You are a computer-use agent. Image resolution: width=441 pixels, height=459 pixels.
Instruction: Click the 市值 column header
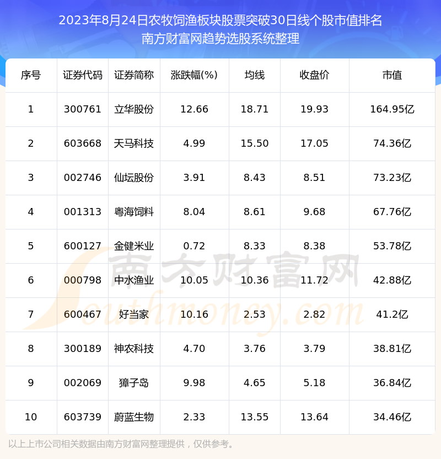click(392, 75)
